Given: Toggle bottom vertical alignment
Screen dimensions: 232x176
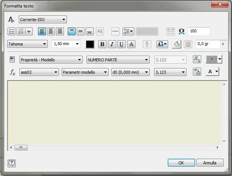Looking at the screenshot, I should 89,31.
